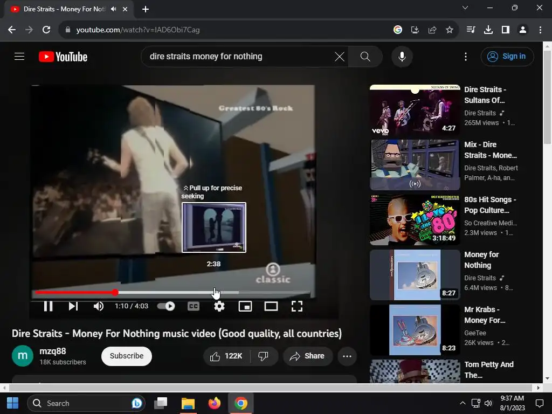Run search with the magnifier button

[365, 56]
